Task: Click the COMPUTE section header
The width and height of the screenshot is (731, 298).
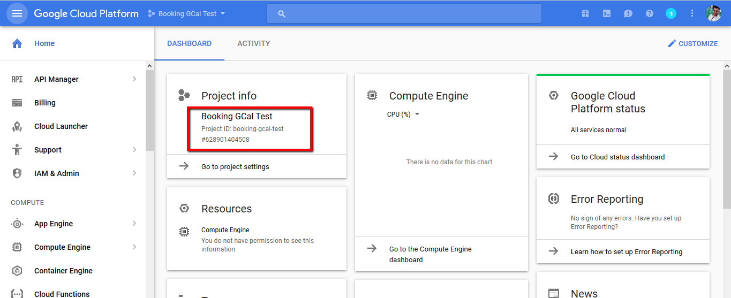Action: 27,203
